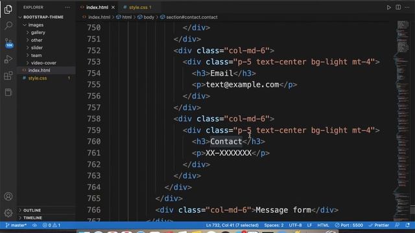Click Message form text on line 766
Screen dimensions: 415x233
283,210
